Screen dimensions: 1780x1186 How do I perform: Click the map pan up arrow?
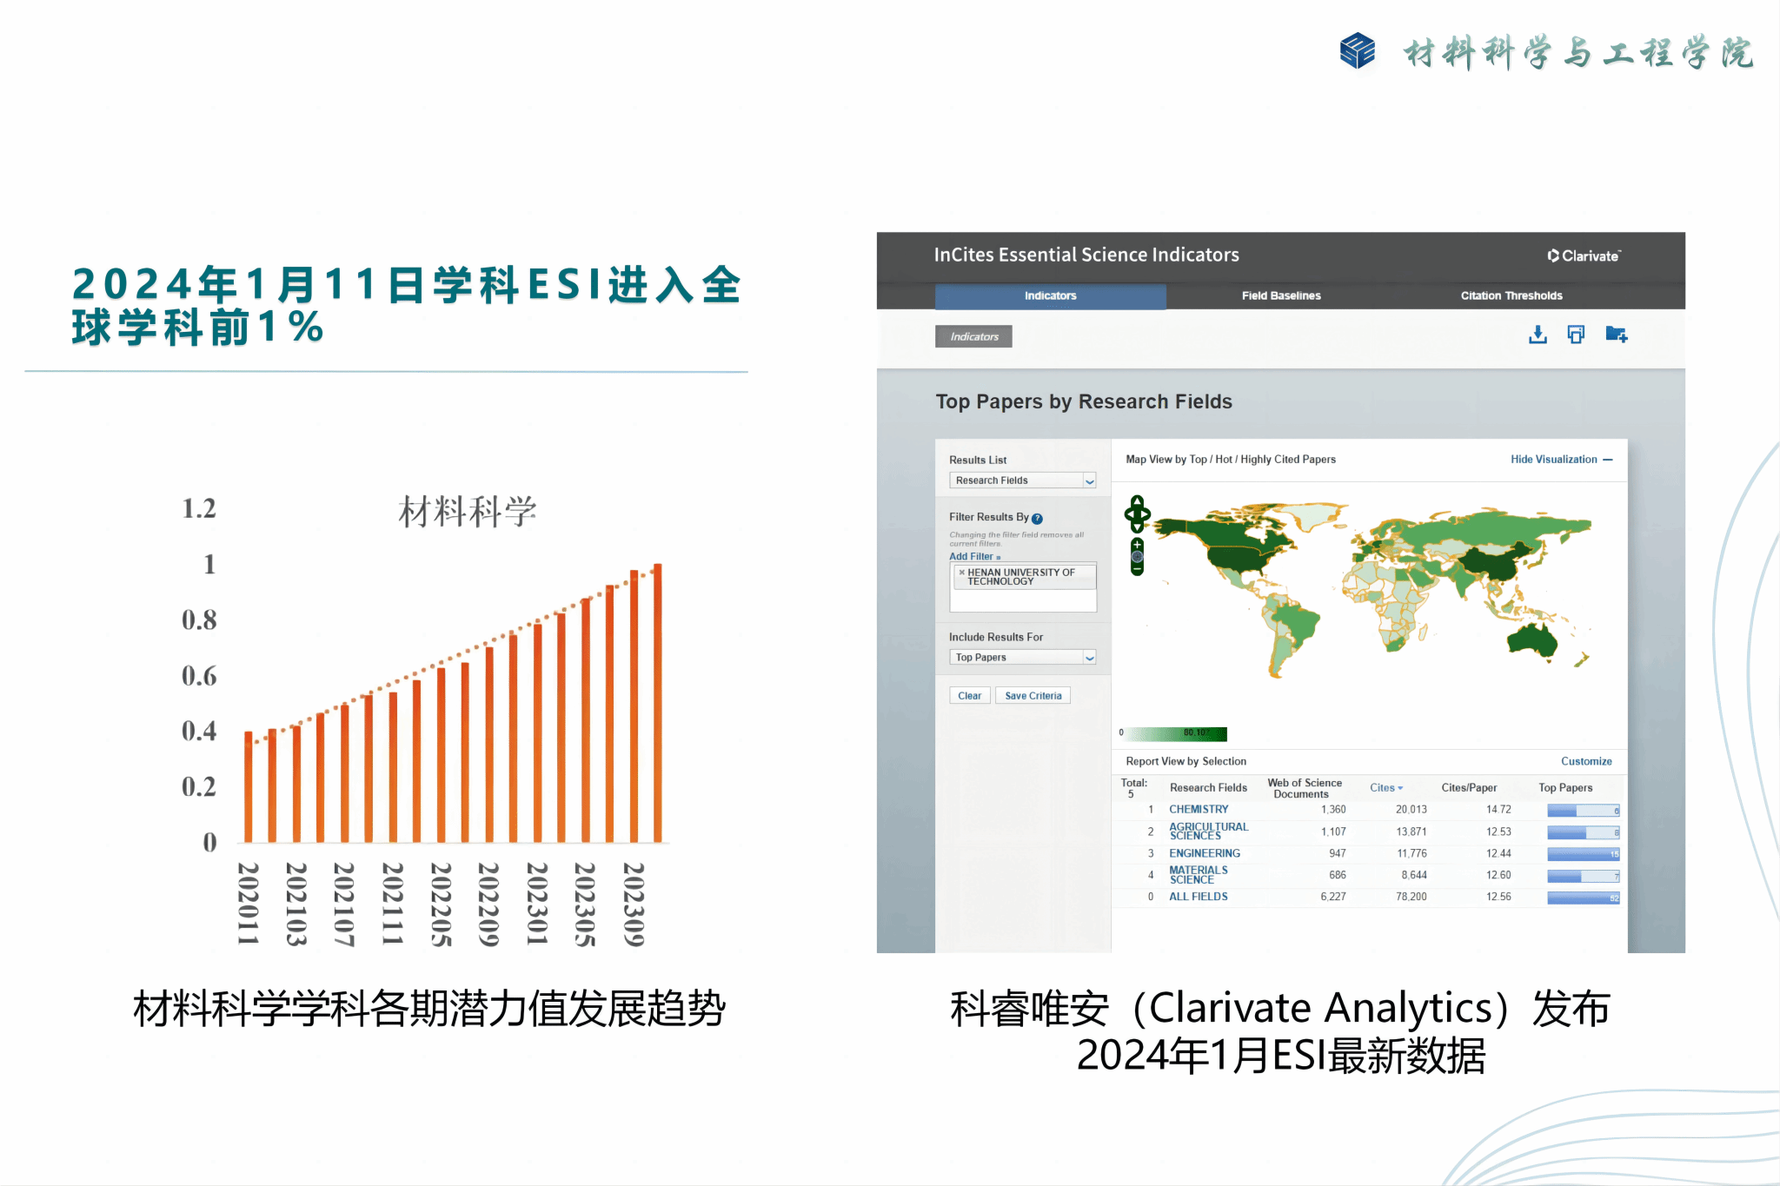pos(1137,501)
